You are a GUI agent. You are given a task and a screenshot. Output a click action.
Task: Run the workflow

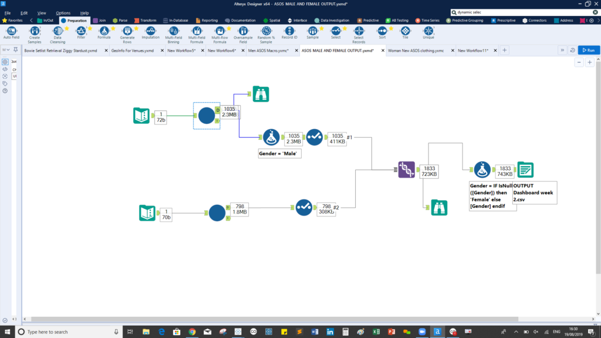[589, 50]
